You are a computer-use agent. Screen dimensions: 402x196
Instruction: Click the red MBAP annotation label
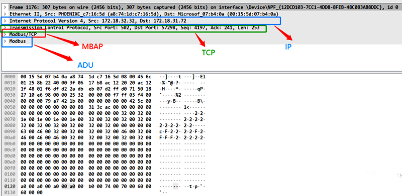92,47
